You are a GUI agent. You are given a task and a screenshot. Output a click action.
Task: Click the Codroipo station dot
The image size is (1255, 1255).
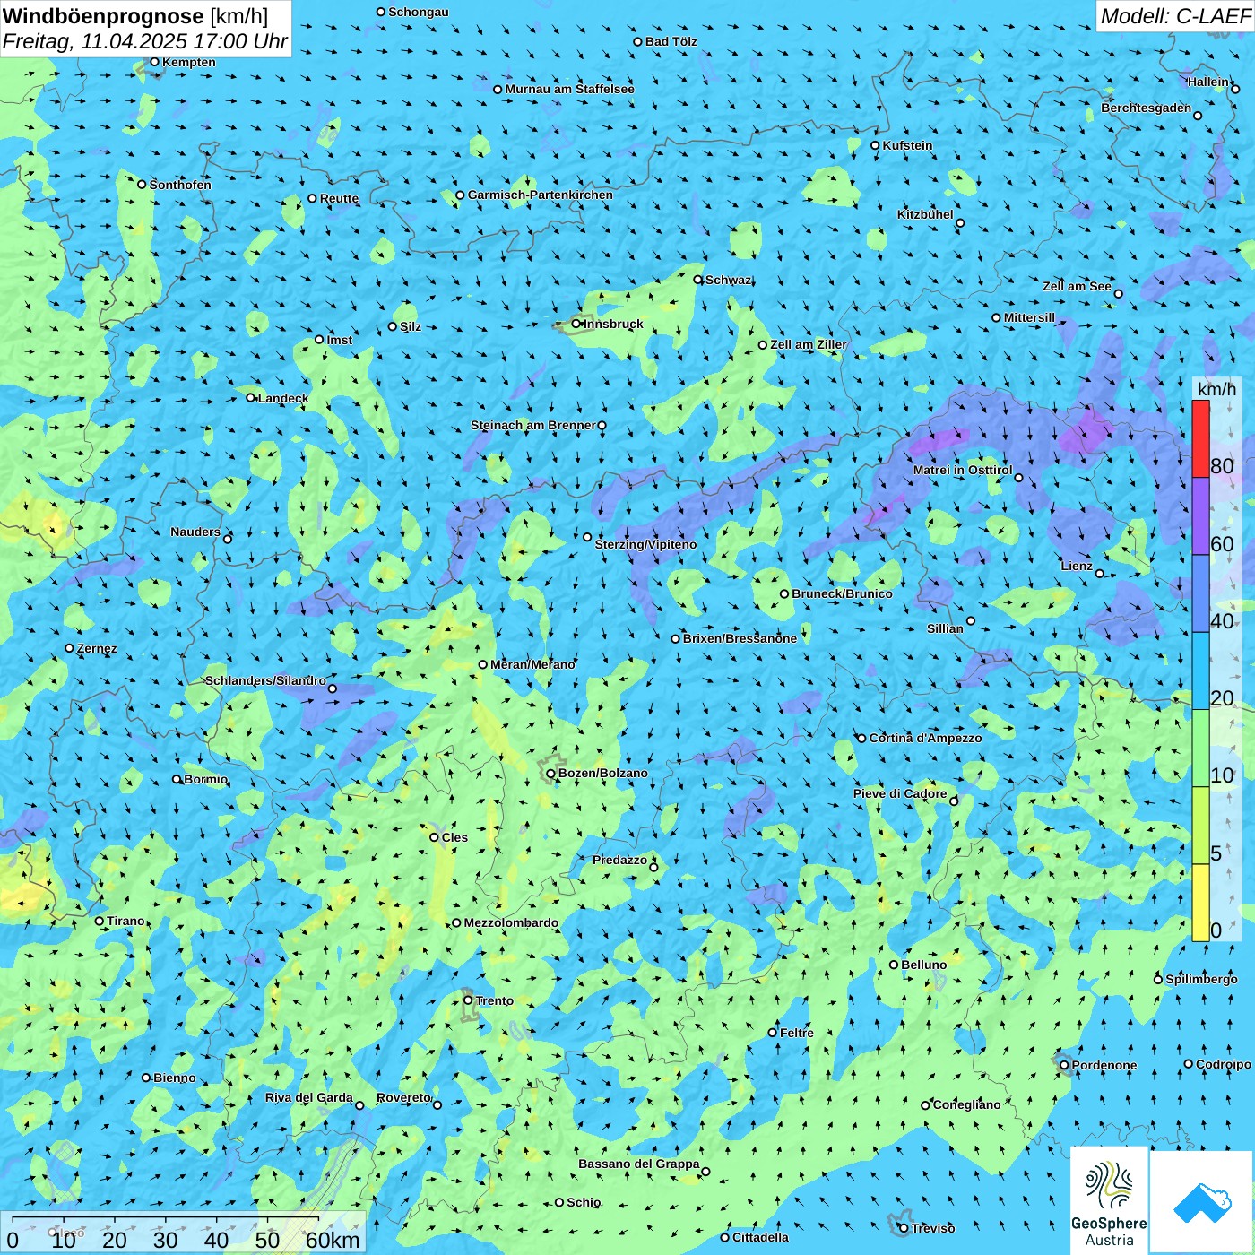tap(1189, 1064)
